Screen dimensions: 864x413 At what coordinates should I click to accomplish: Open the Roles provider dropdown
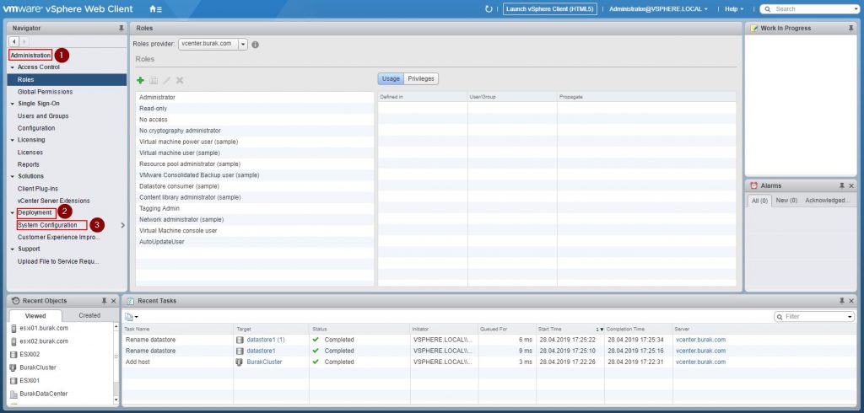(x=243, y=45)
